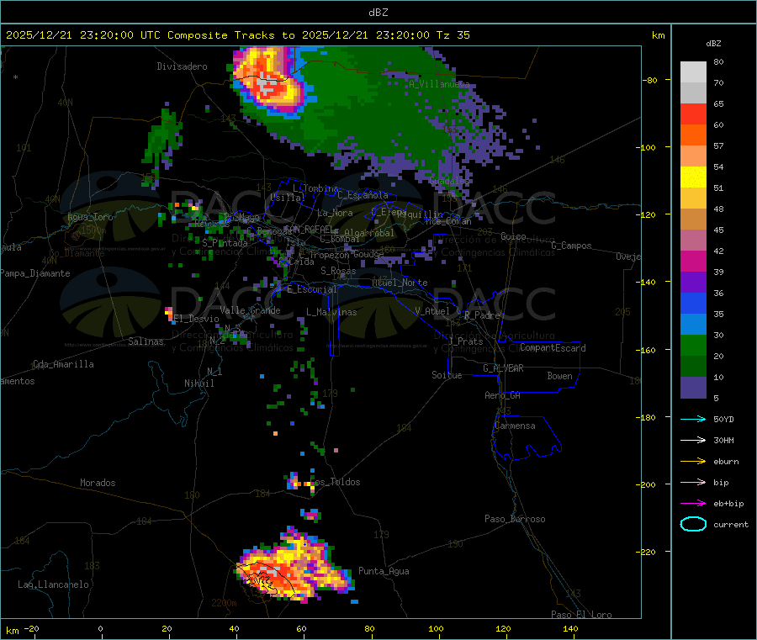
Task: Click the S_Pintada map label
Action: coord(225,243)
